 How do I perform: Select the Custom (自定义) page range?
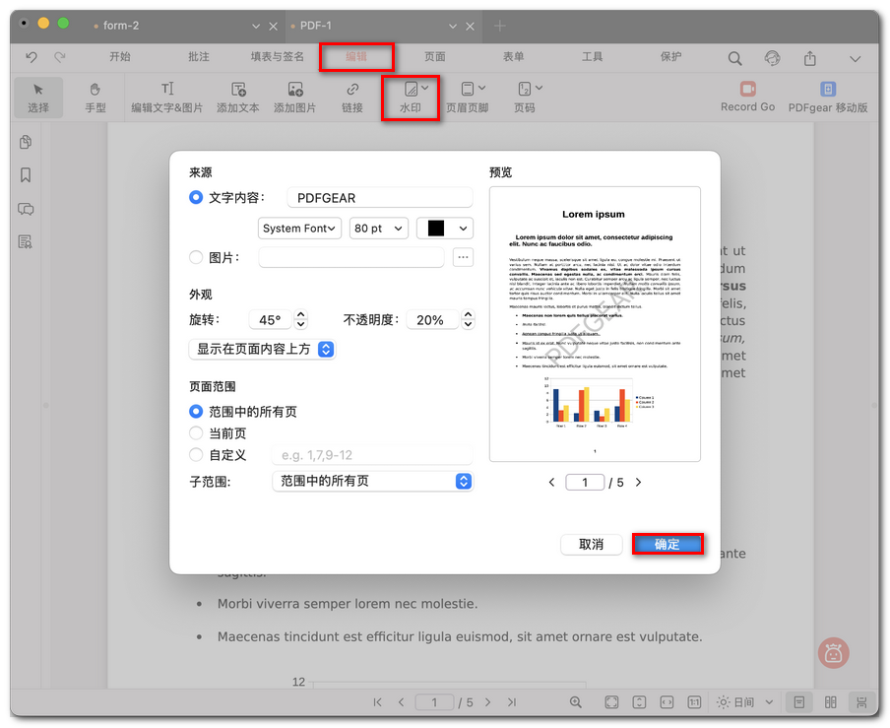[196, 455]
